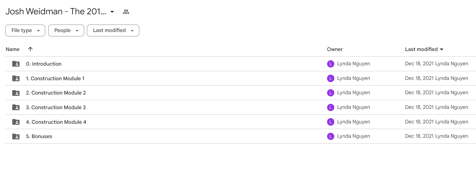The image size is (476, 190).
Task: Open the 0. Introduction folder
Action: pos(44,64)
